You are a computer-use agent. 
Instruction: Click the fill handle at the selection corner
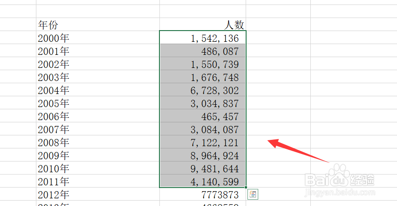pos(246,188)
